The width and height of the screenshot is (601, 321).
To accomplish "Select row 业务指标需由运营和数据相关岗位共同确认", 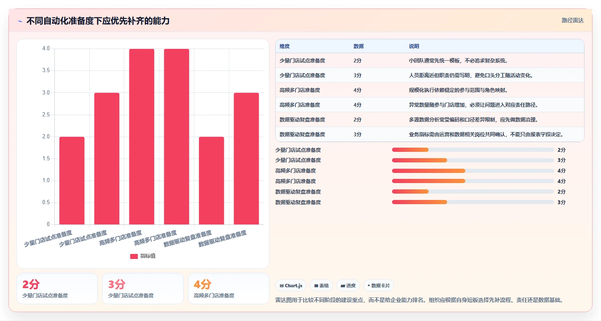I will click(x=429, y=135).
